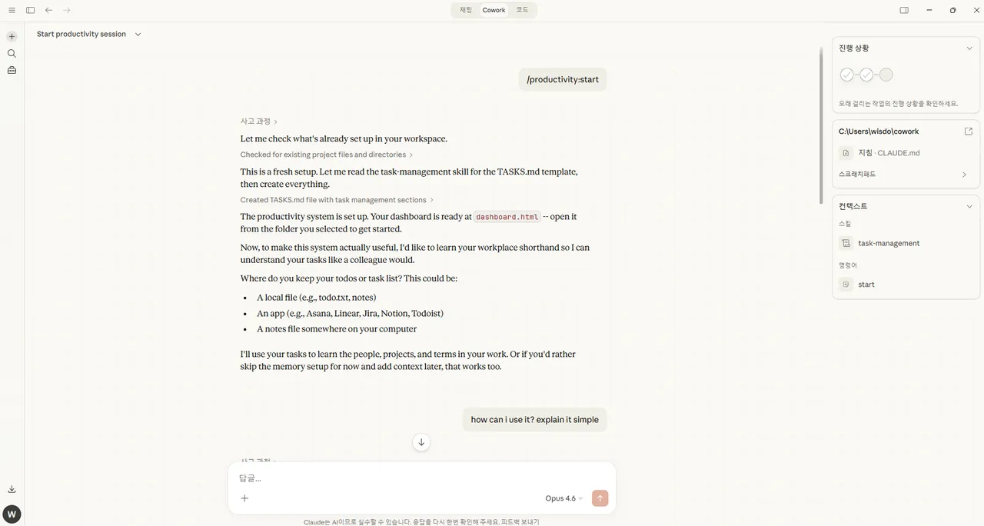The image size is (984, 526).
Task: Click the third pending progress step circle
Action: (x=886, y=75)
